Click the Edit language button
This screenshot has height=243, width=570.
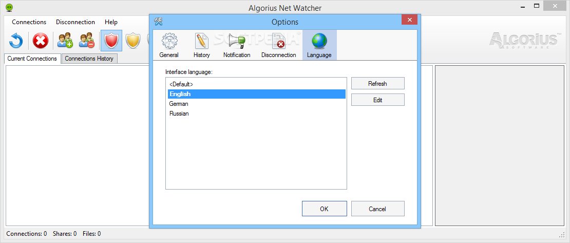click(378, 100)
